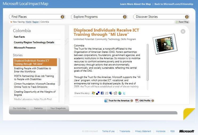Share story on Twitter

tap(124, 93)
